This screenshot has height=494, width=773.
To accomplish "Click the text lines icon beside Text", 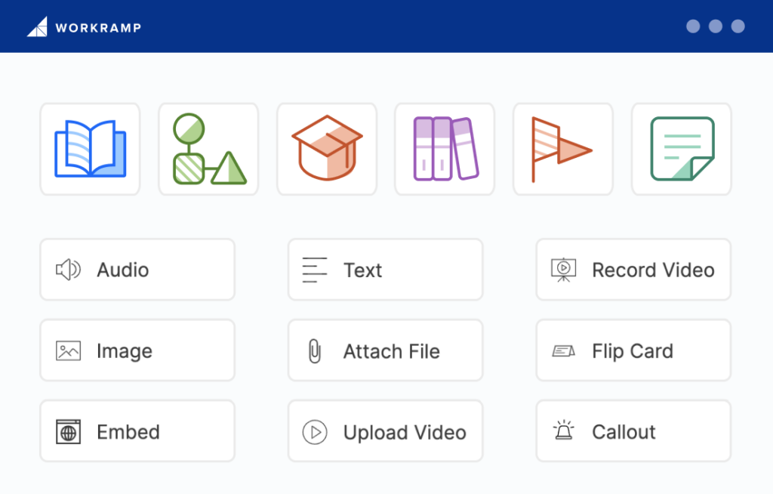I will (x=315, y=270).
